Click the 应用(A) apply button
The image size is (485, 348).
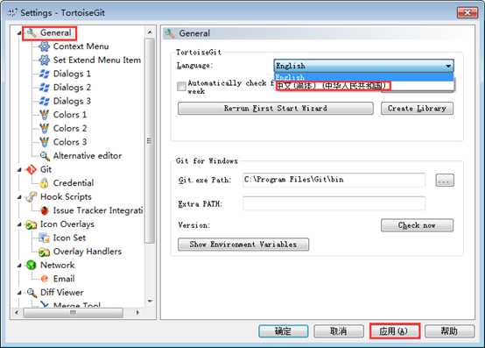[394, 331]
